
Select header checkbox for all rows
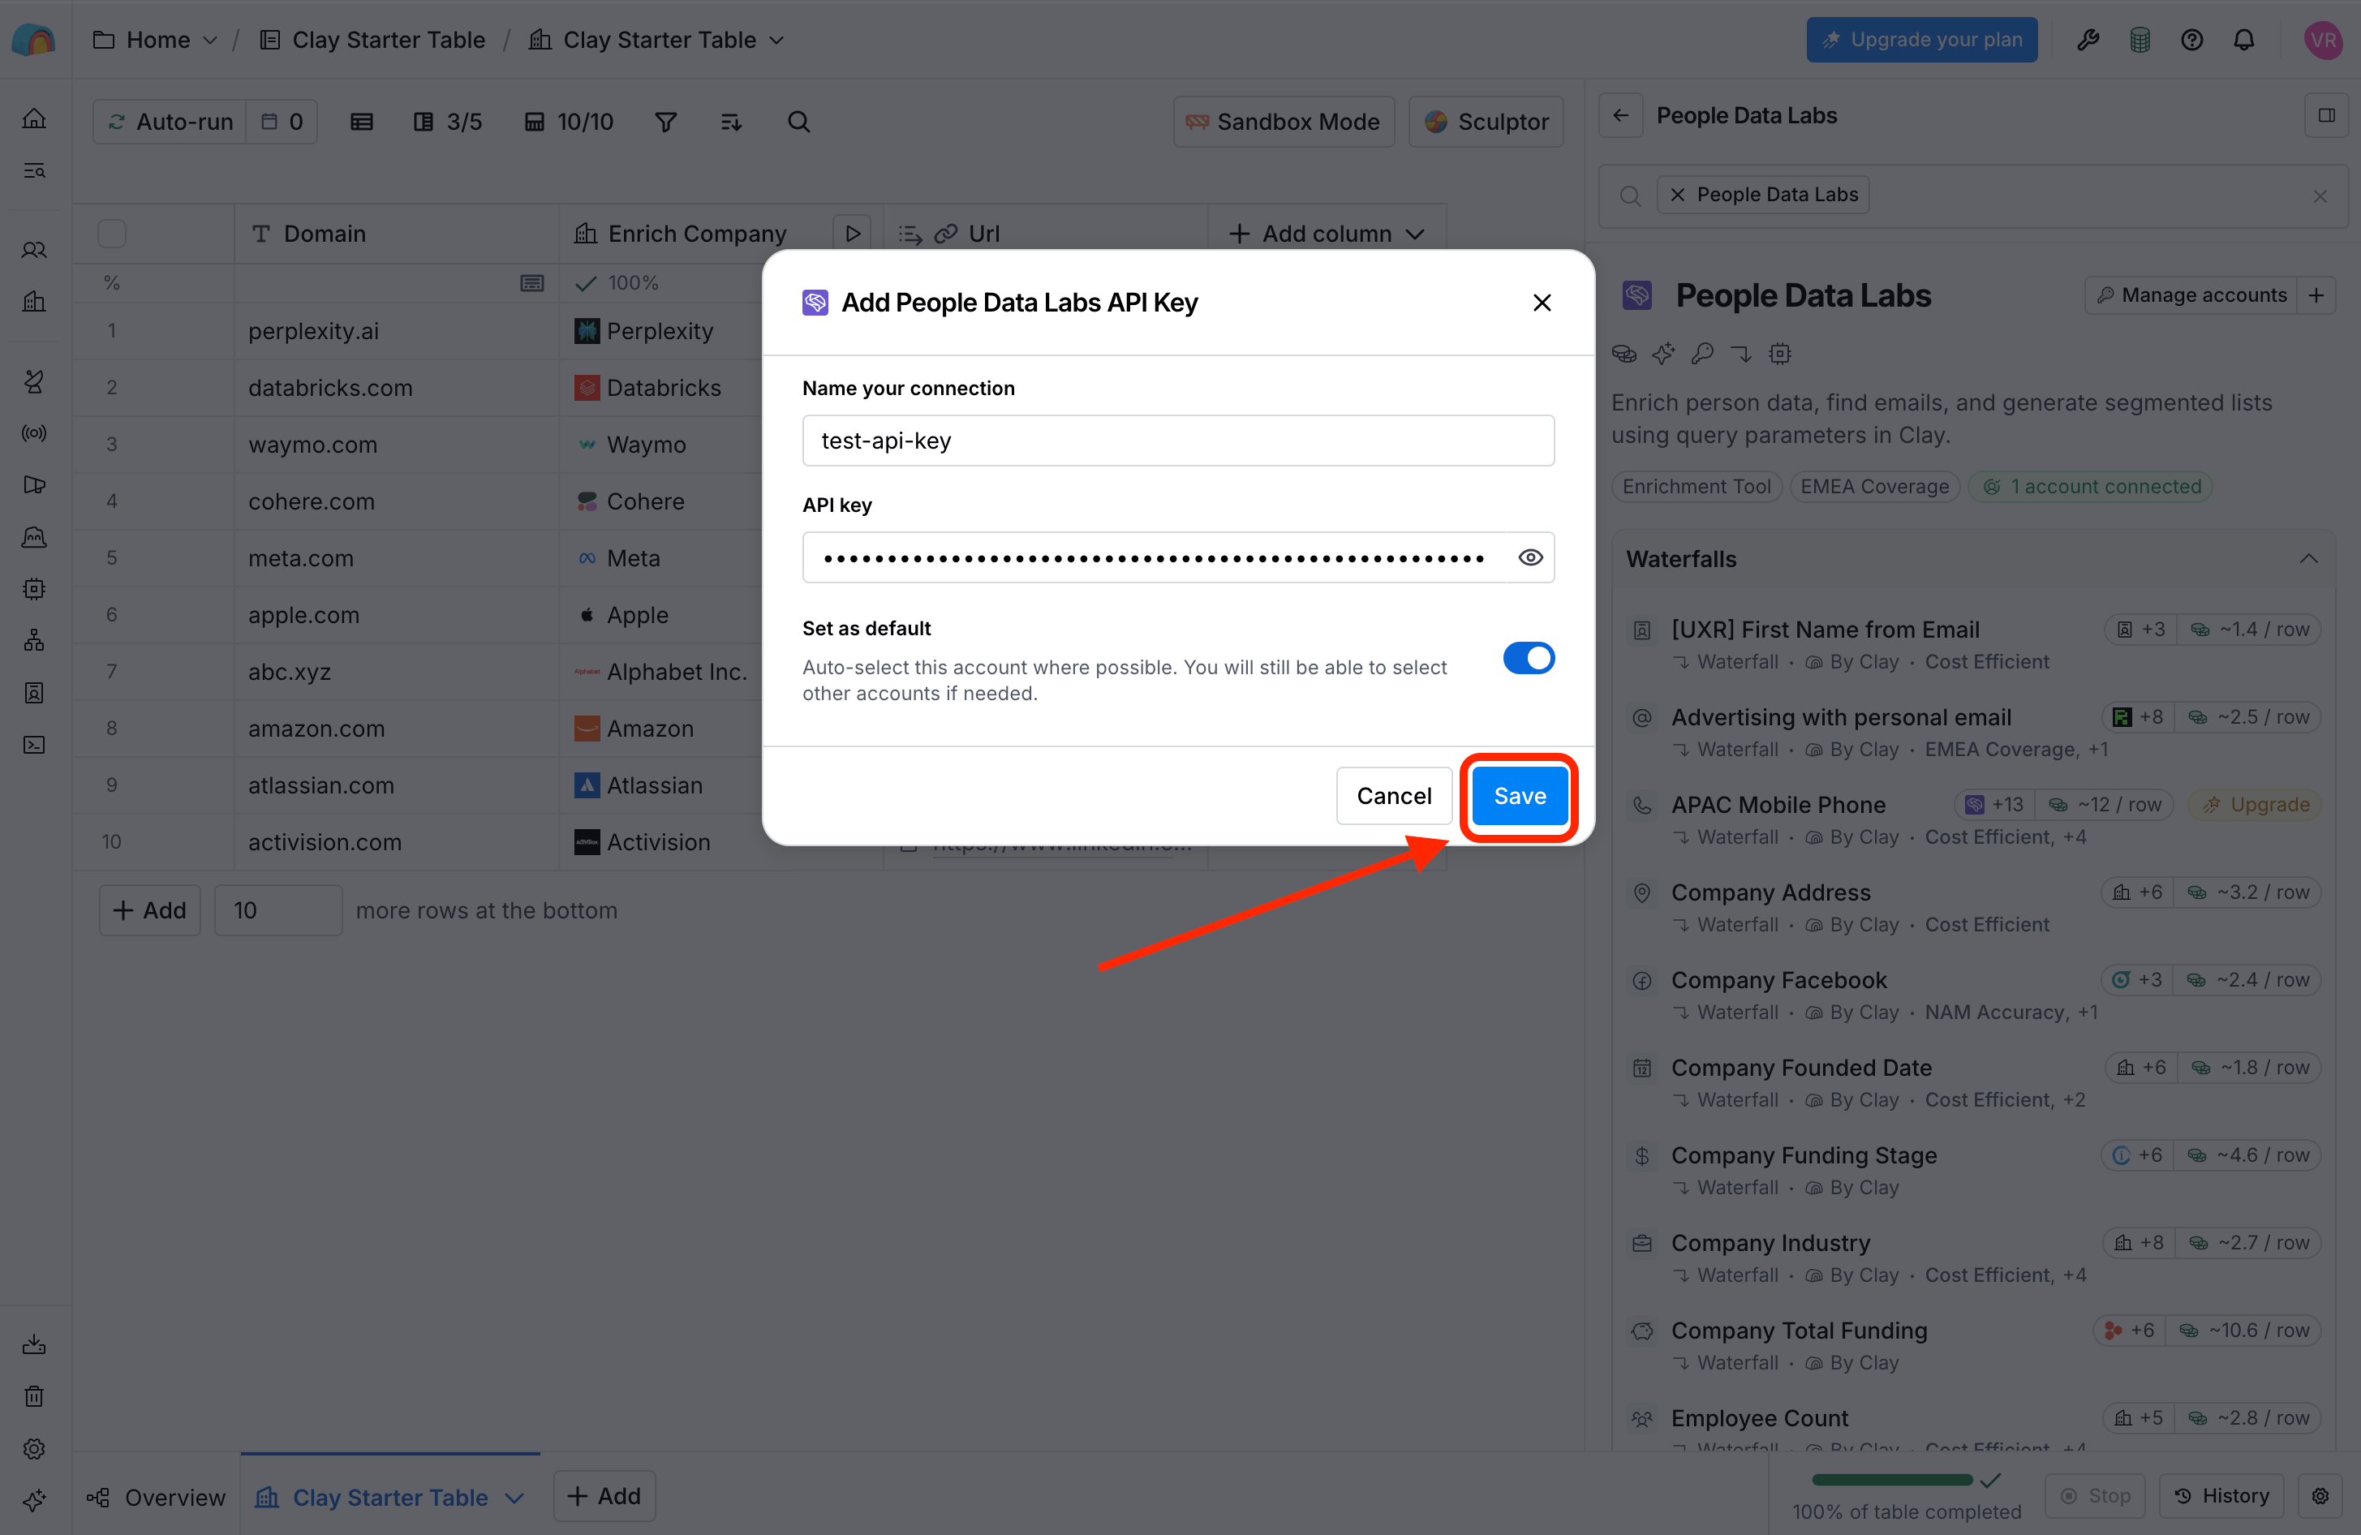(x=112, y=234)
